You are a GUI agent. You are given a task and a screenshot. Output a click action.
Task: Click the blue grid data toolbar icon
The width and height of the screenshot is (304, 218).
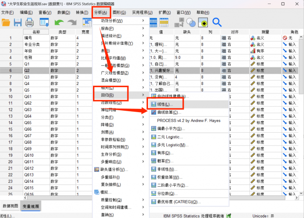coord(153,22)
